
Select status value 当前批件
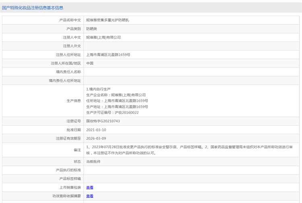93,162
